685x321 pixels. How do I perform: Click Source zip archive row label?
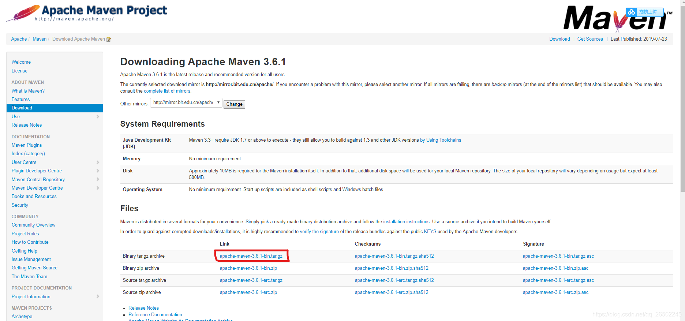(x=142, y=292)
